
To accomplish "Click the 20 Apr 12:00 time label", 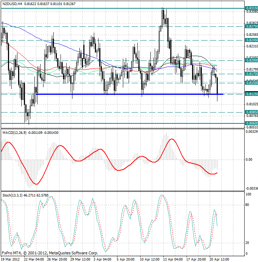I will pos(220,259).
